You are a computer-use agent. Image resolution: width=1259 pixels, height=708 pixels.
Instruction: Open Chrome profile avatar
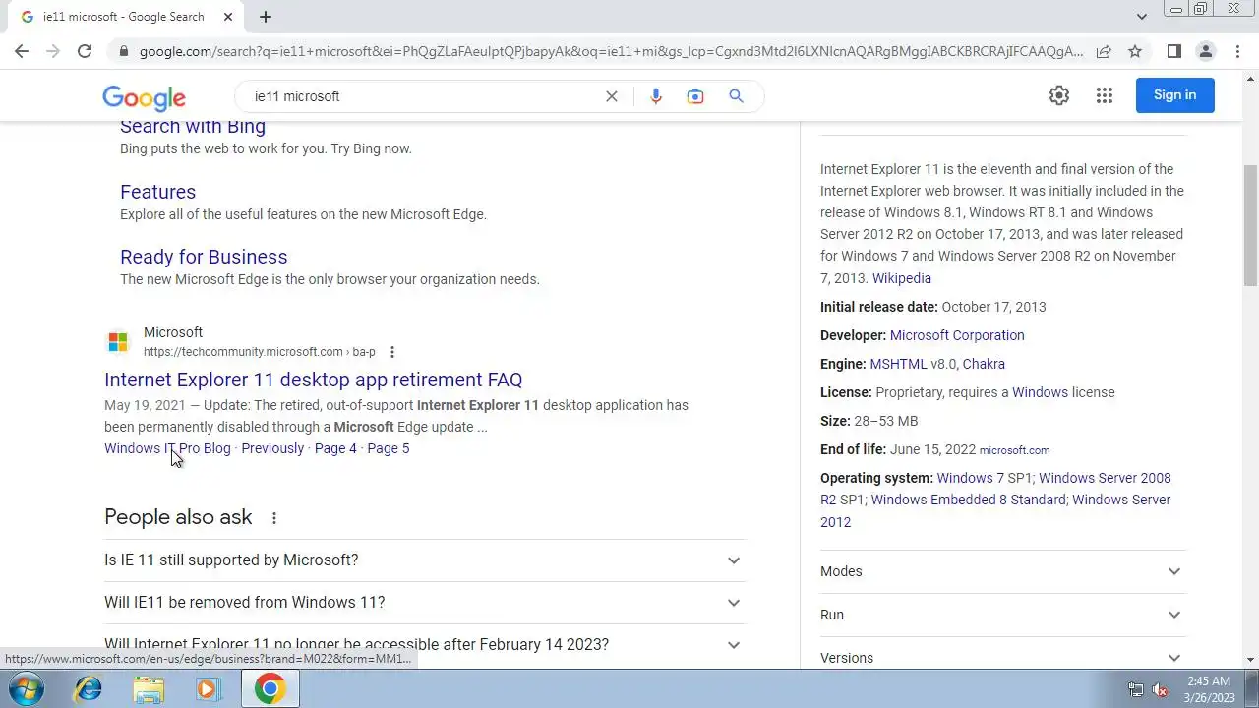(x=1205, y=51)
